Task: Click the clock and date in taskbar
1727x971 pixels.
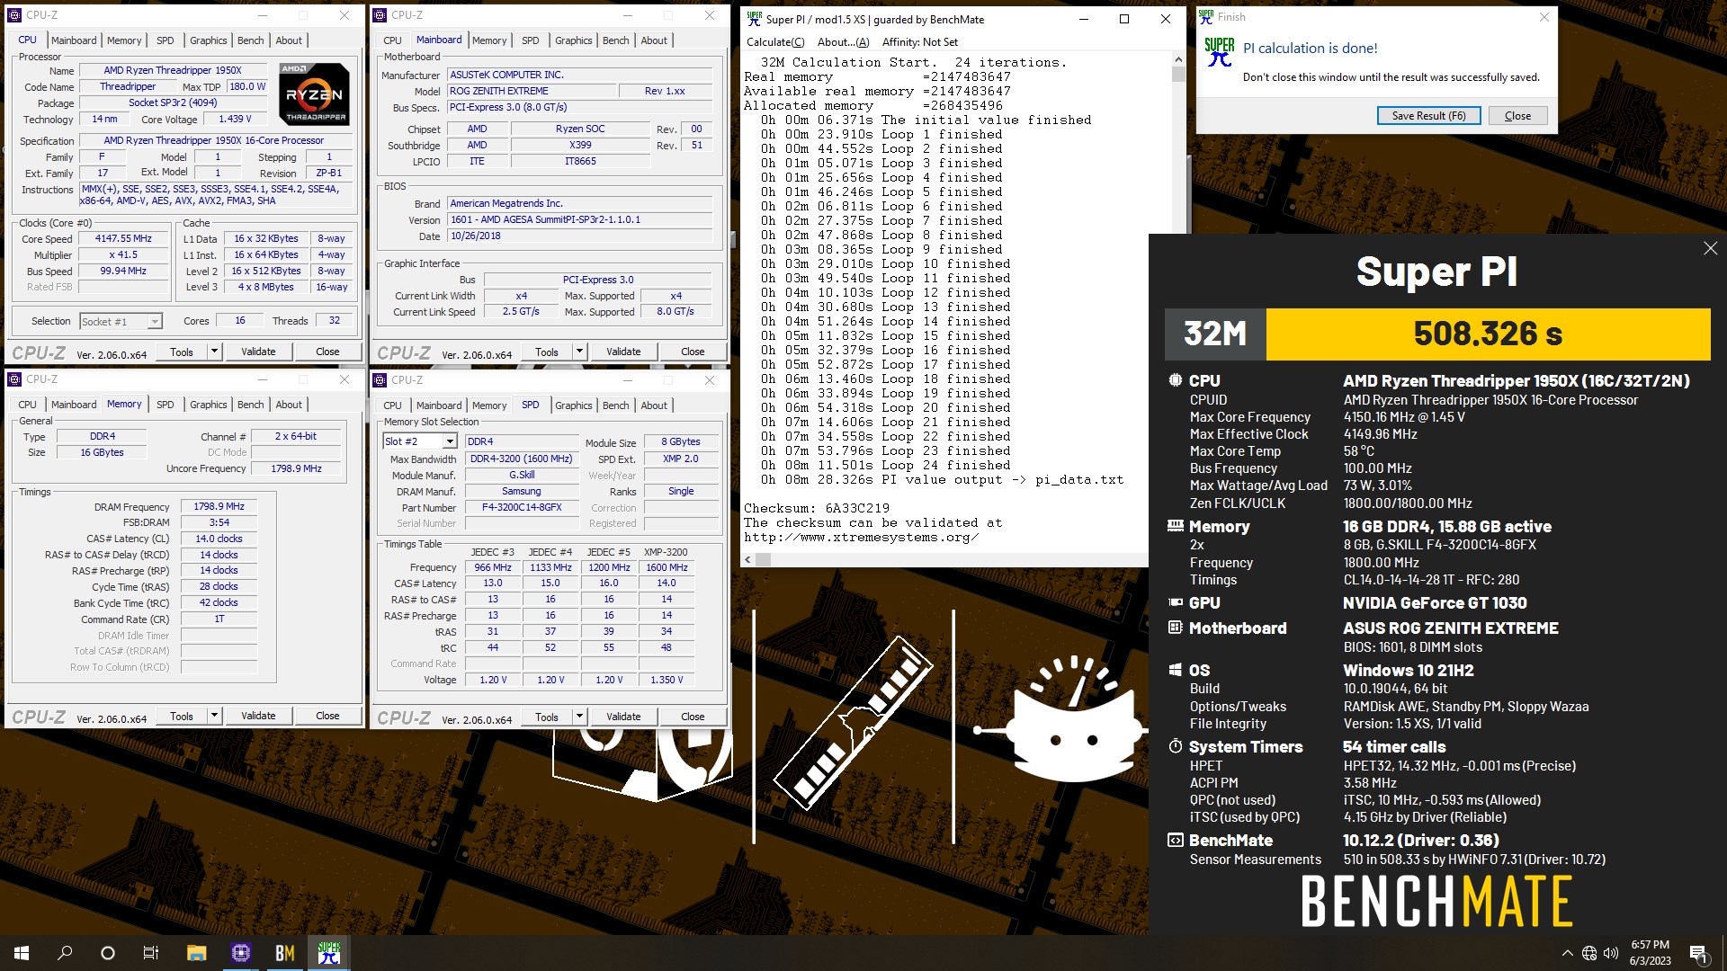Action: 1650,953
